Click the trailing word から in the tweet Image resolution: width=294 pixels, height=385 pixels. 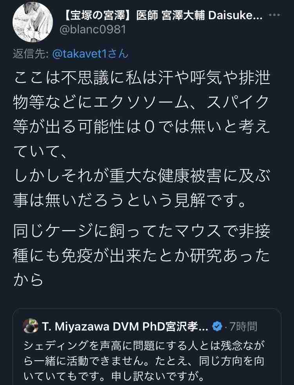tap(28, 280)
